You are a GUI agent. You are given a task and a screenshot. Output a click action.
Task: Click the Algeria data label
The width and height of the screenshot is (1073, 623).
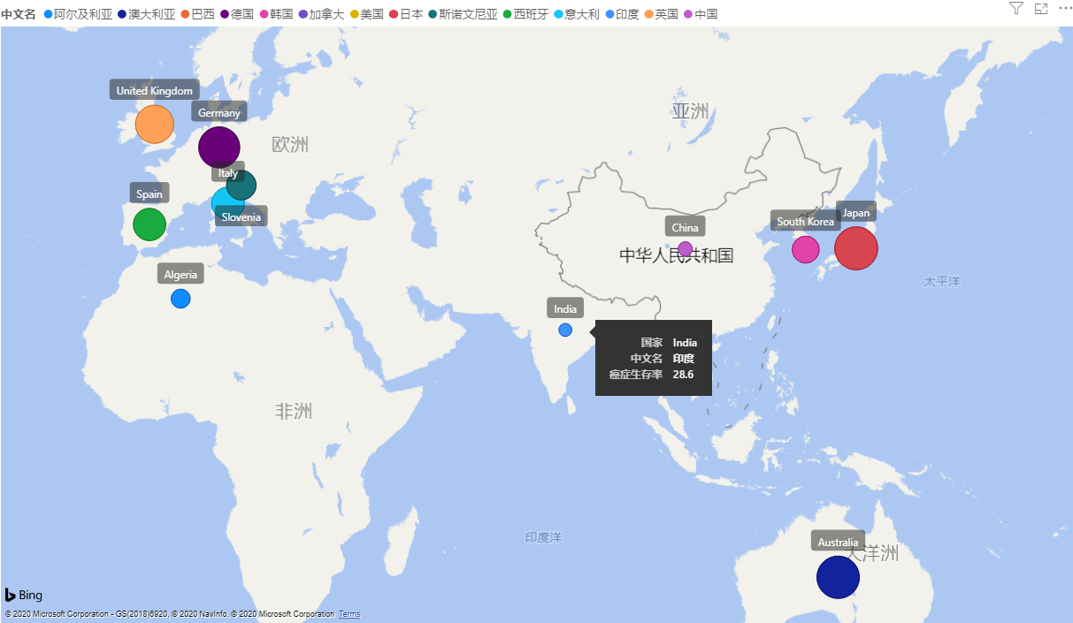pyautogui.click(x=180, y=275)
